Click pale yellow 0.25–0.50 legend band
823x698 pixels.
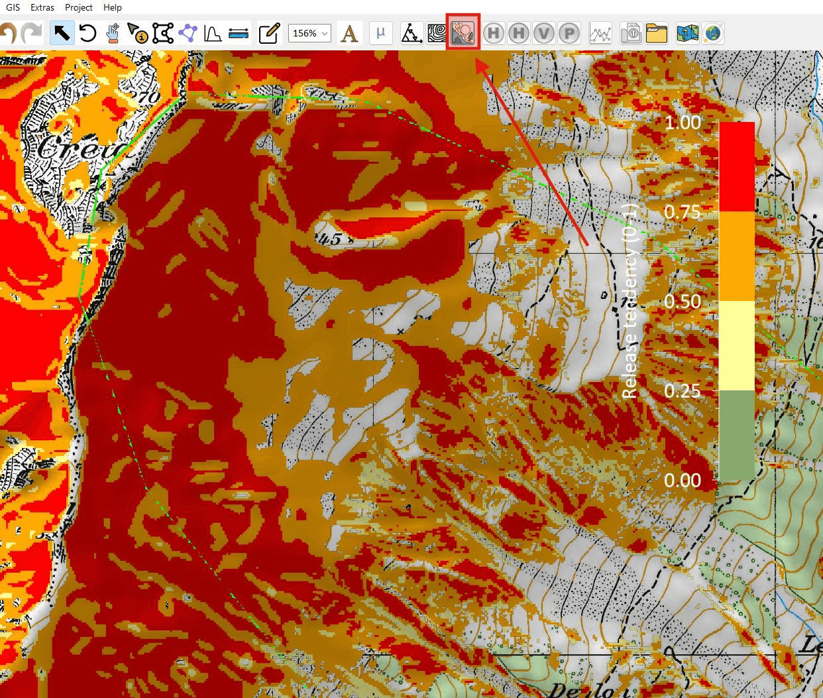point(737,345)
